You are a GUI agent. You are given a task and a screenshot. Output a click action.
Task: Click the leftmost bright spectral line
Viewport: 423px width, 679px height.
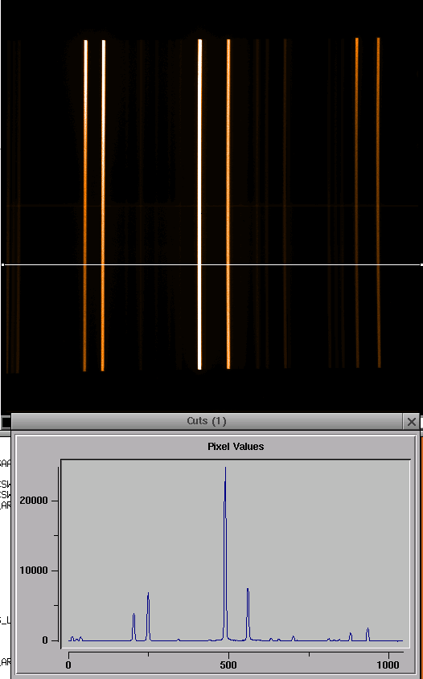pyautogui.click(x=85, y=205)
